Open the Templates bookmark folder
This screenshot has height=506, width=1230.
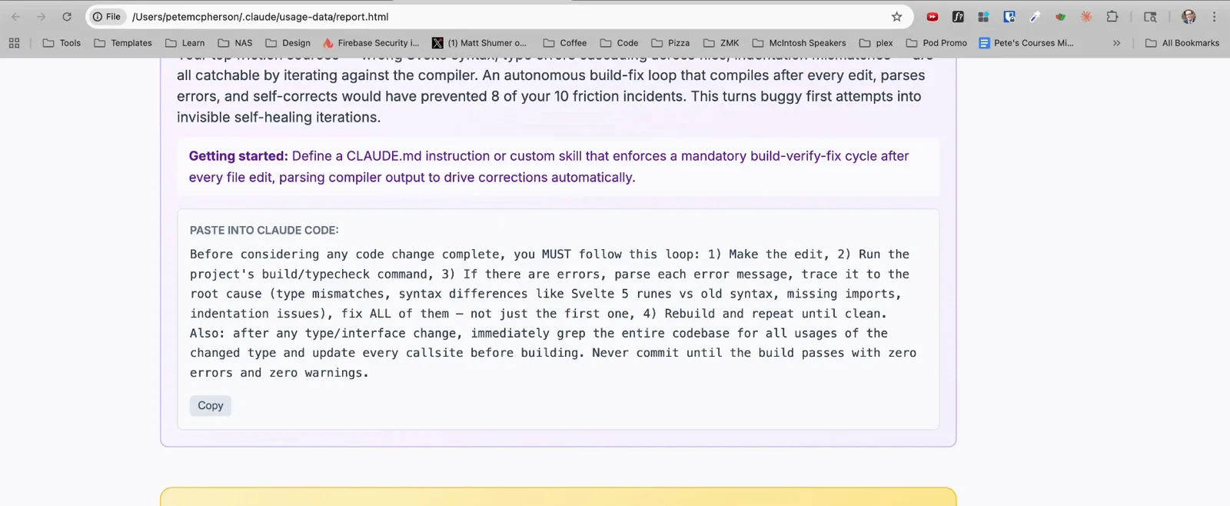tap(123, 43)
